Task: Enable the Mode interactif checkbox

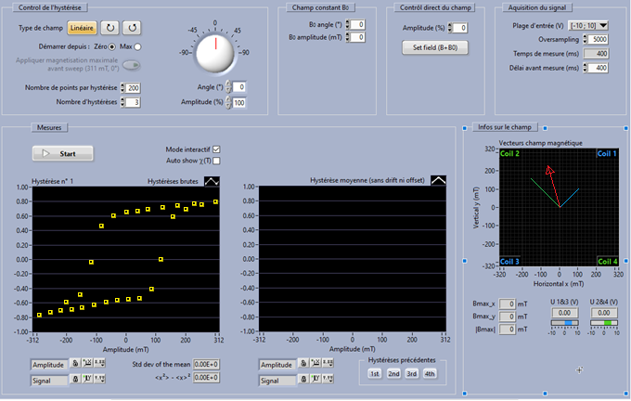Action: click(x=216, y=149)
